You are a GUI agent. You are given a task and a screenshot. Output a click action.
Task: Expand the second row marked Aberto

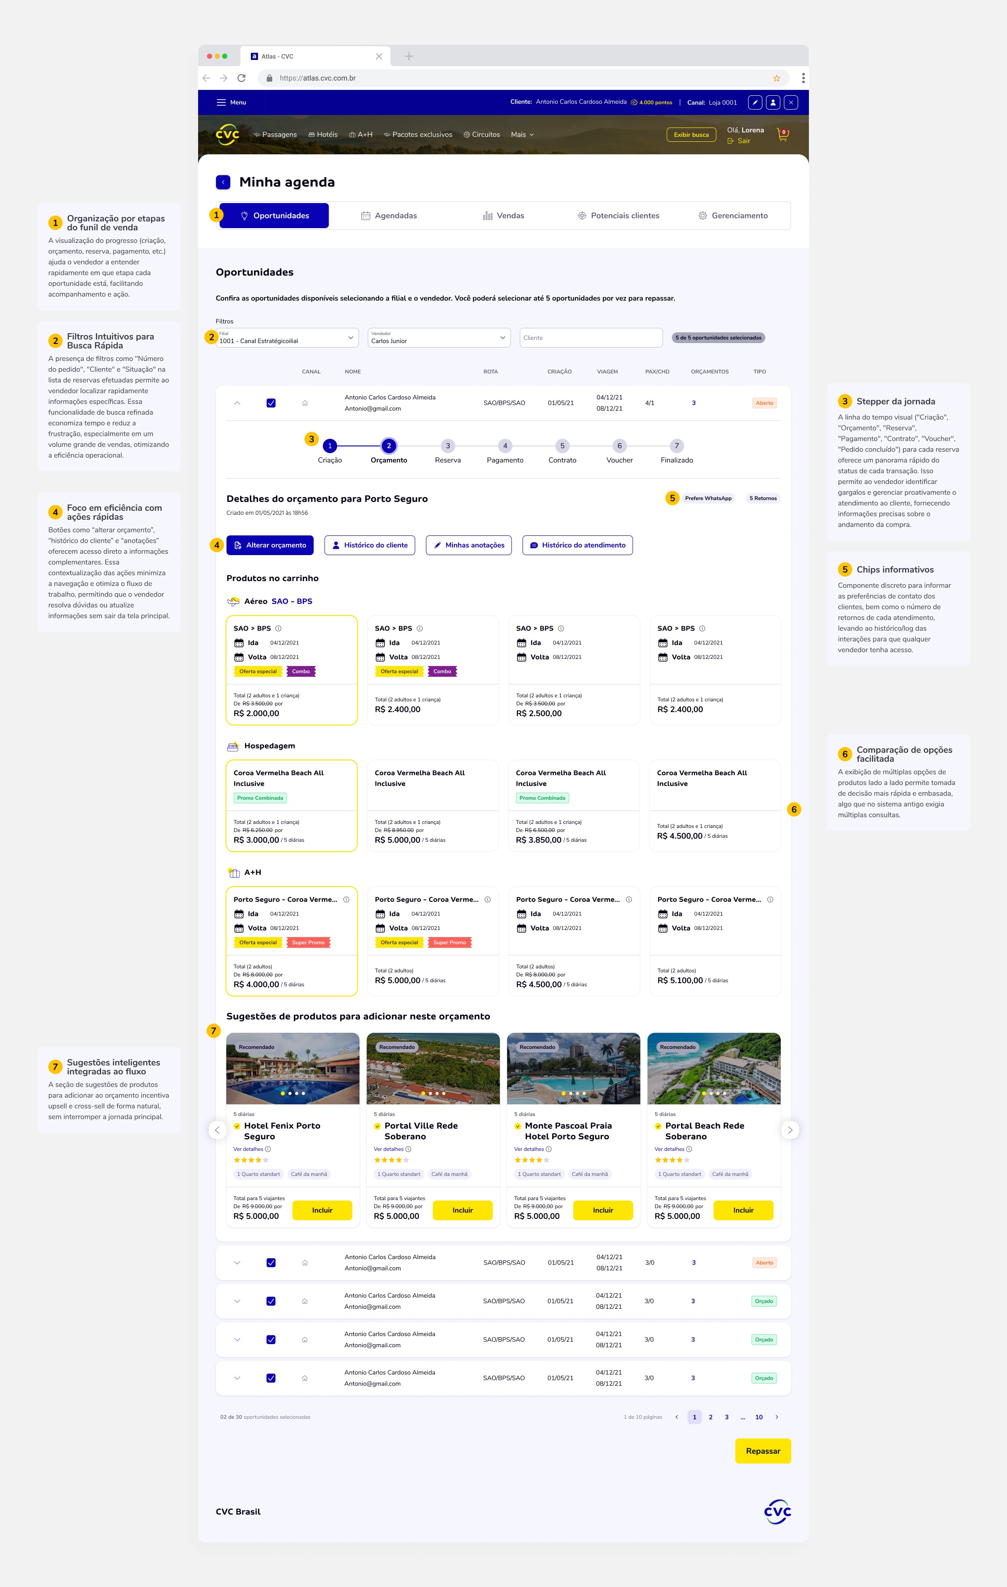click(237, 1263)
